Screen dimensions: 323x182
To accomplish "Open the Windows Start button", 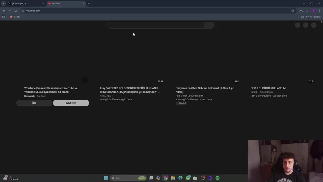I will (106, 178).
